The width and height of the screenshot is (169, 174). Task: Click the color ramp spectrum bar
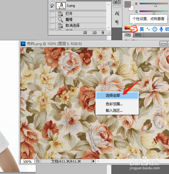[x=127, y=27]
